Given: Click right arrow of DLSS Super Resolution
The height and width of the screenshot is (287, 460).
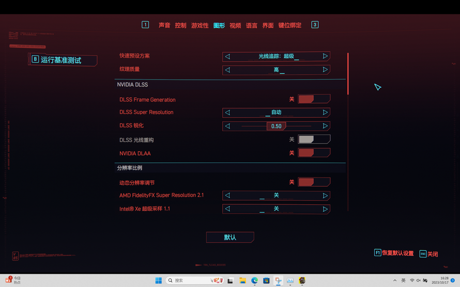Looking at the screenshot, I should [x=325, y=112].
